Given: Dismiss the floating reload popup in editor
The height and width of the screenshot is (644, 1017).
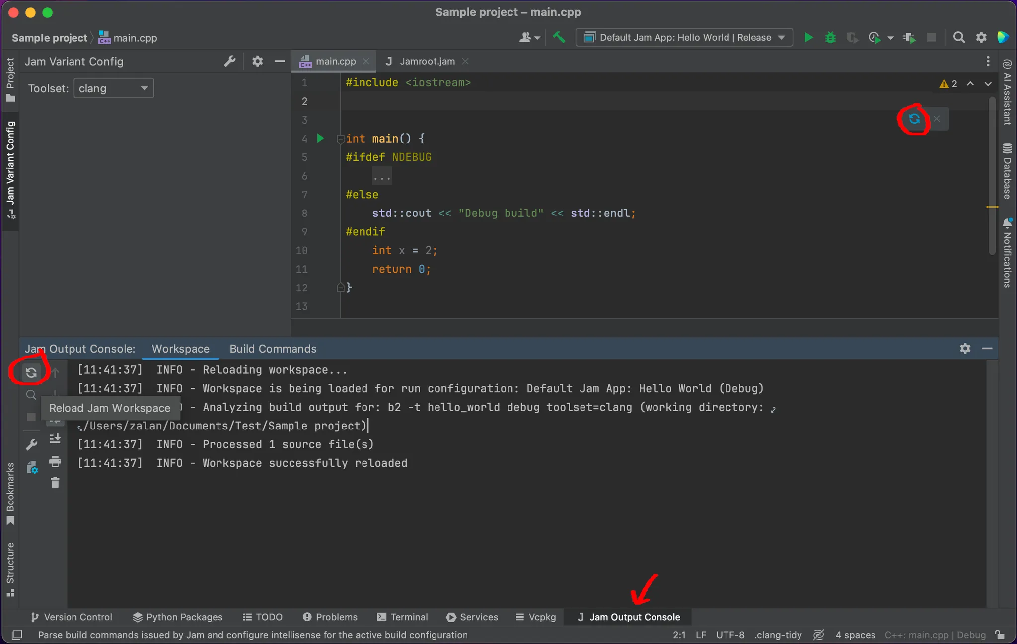Looking at the screenshot, I should (937, 119).
